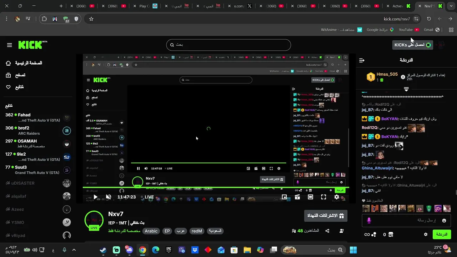Open the WitAnime bookmark
The image size is (457, 257).
point(342,30)
